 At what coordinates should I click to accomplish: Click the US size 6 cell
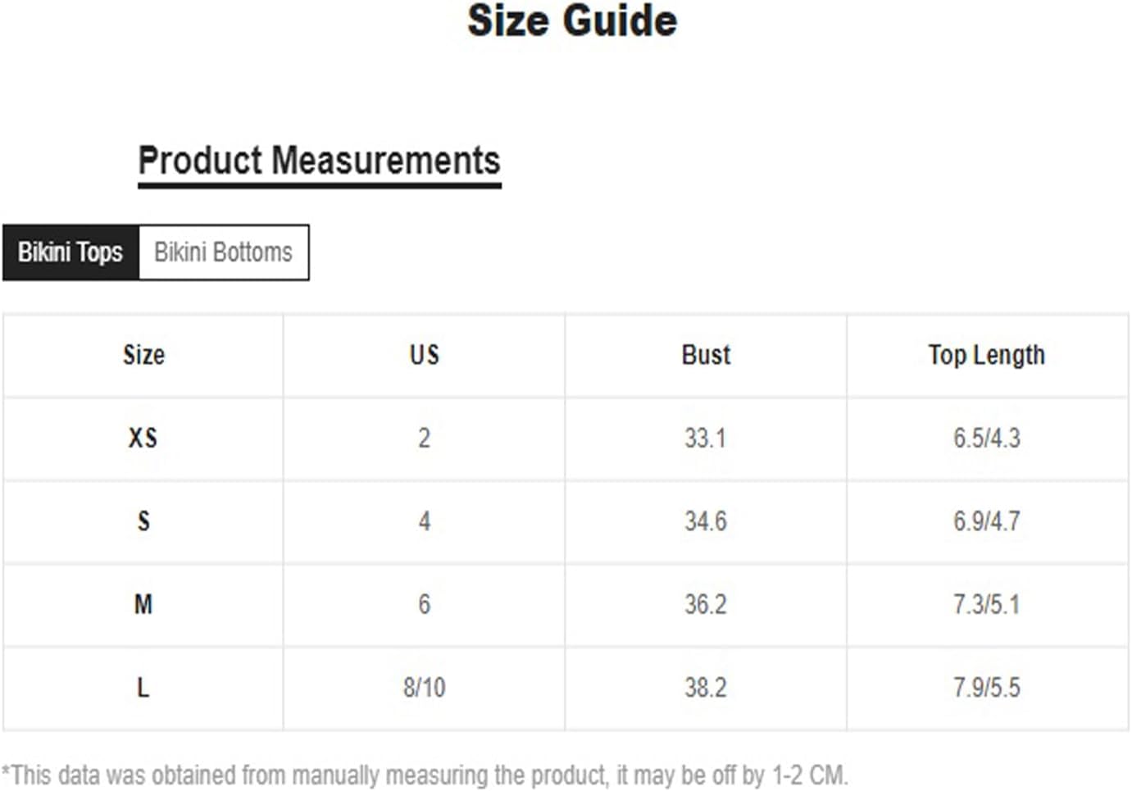424,605
